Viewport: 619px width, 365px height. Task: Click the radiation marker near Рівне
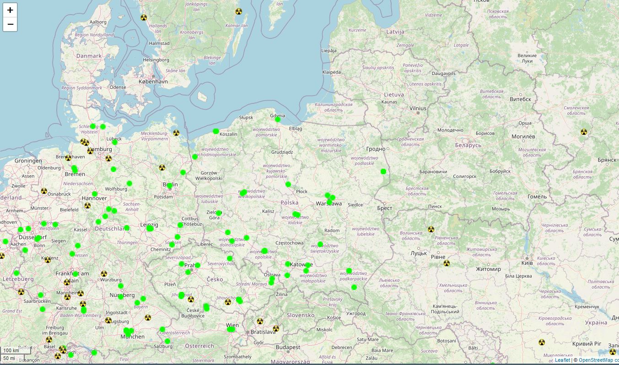447,263
